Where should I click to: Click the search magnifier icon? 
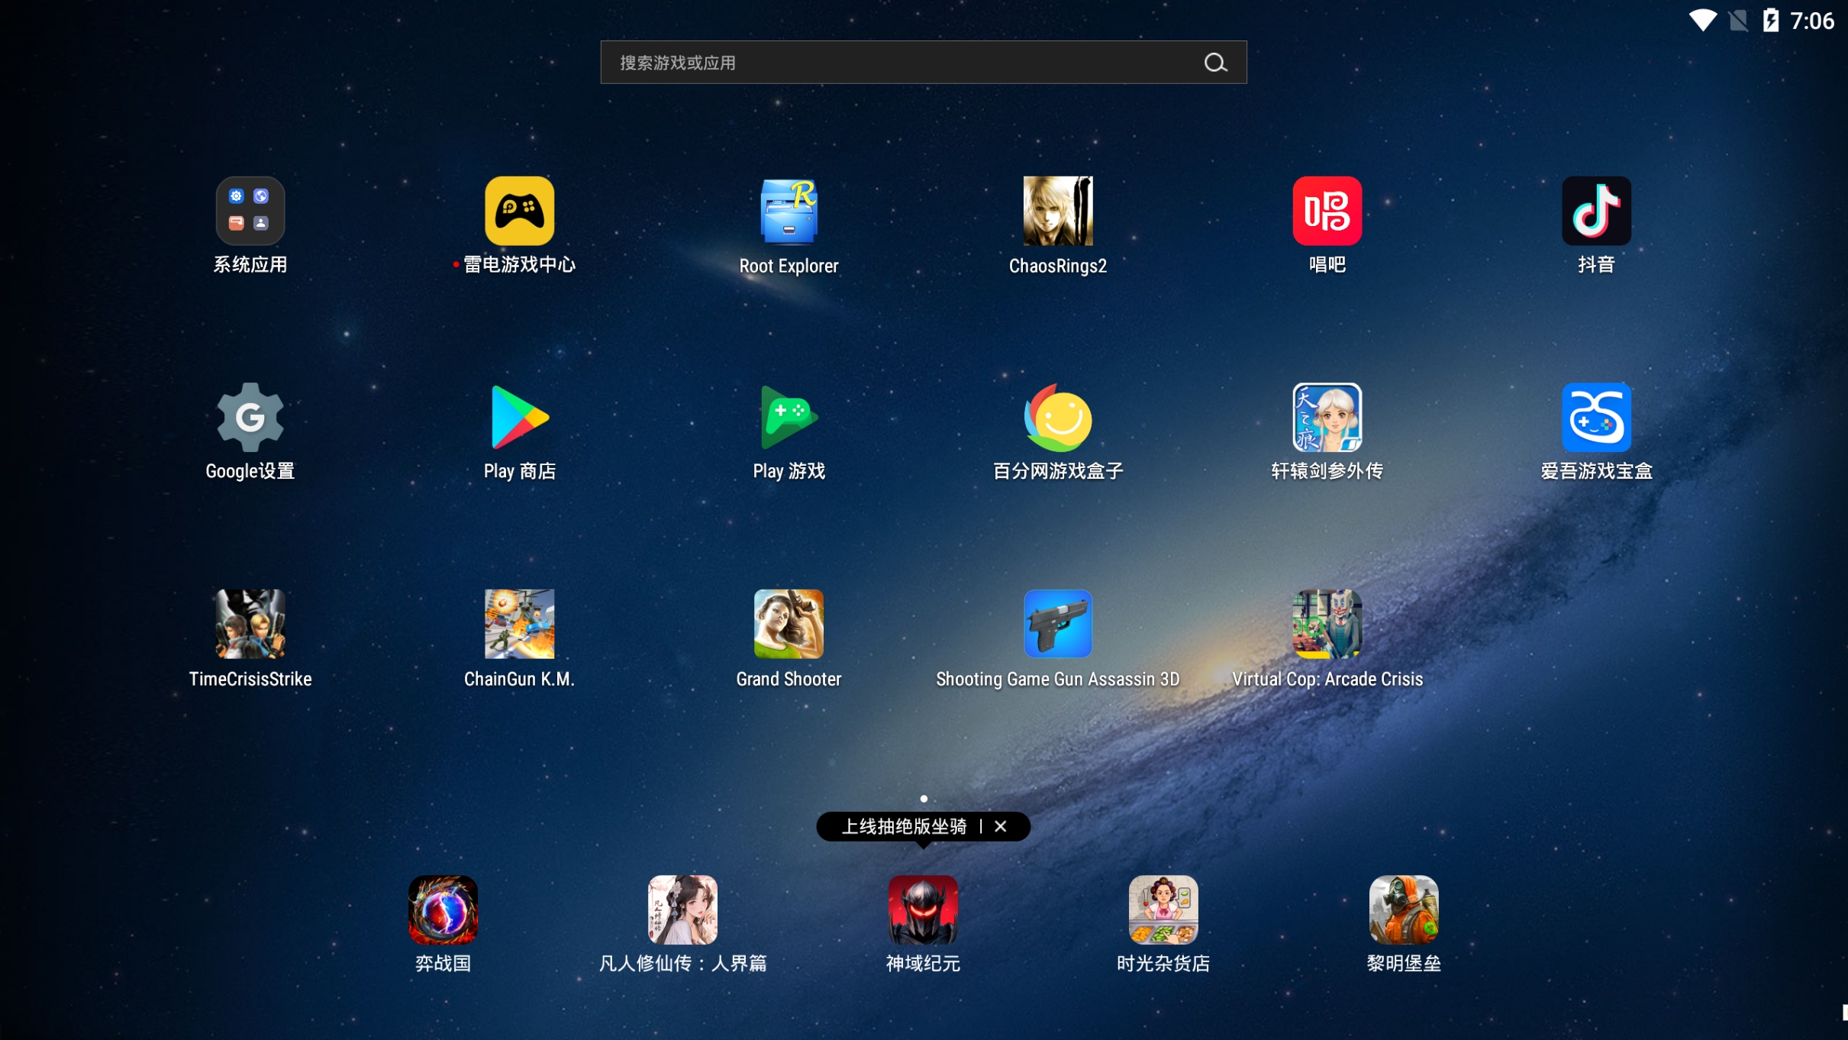[x=1215, y=63]
